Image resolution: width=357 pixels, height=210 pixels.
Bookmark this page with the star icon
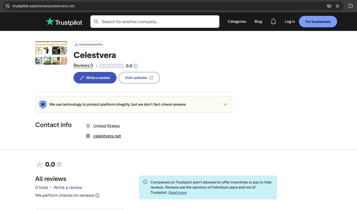click(337, 6)
